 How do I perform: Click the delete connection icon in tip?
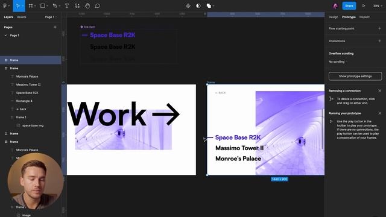tap(331, 99)
